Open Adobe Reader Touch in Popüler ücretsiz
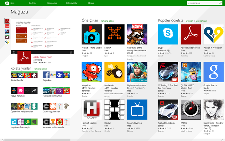 191,34
